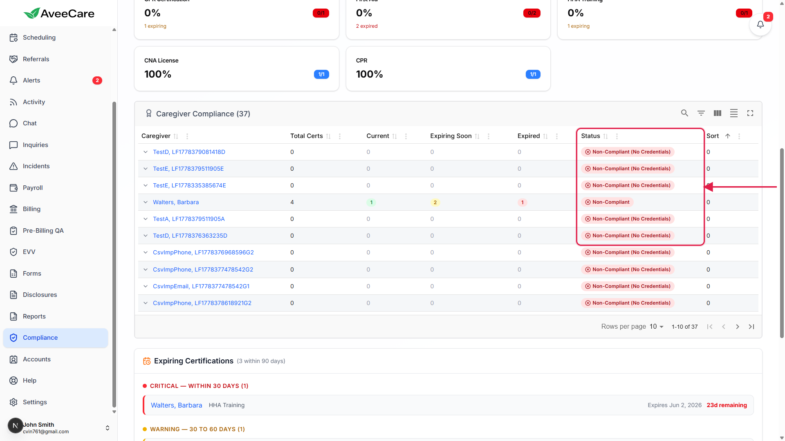785x441 pixels.
Task: Click the CNA License 100% card
Action: (x=237, y=69)
